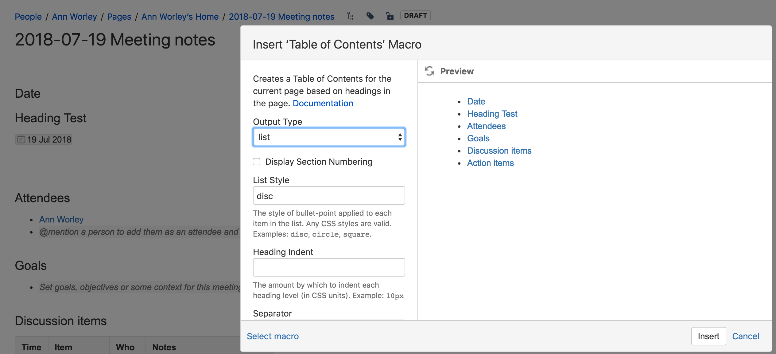Open the labels tag icon

370,16
